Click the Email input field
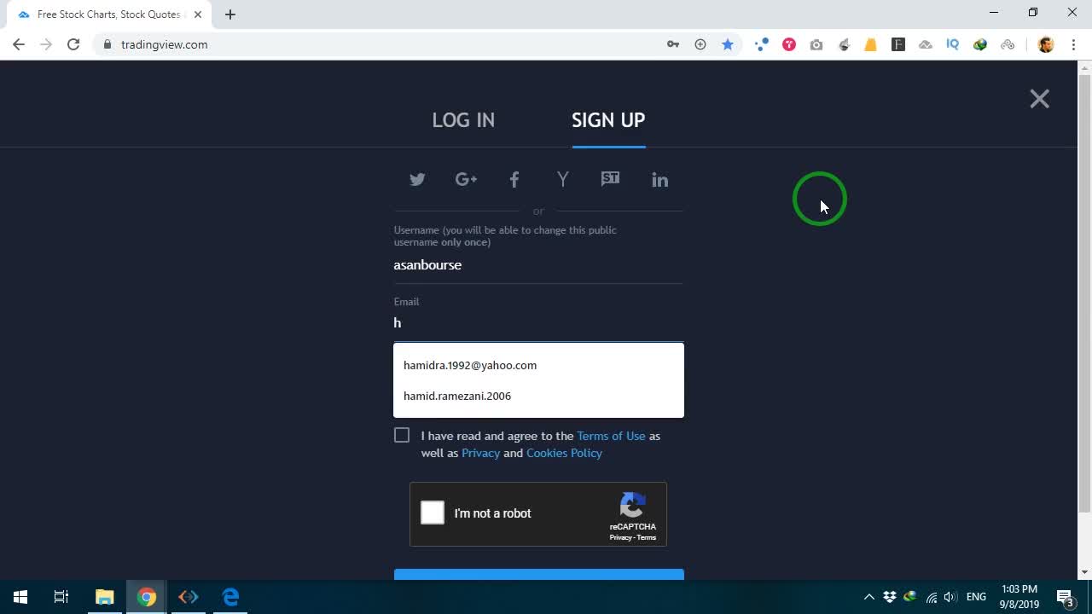Viewport: 1092px width, 614px height. (538, 323)
